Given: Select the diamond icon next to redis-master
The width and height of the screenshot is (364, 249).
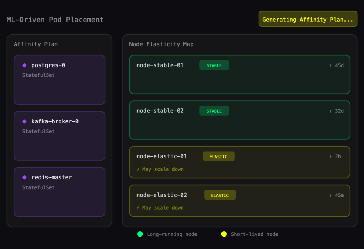Looking at the screenshot, I should pyautogui.click(x=24, y=177).
